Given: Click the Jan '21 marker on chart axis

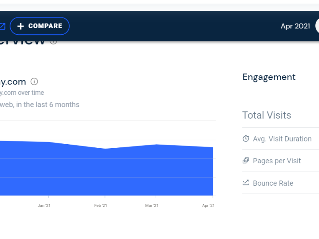Looking at the screenshot, I should coord(44,206).
